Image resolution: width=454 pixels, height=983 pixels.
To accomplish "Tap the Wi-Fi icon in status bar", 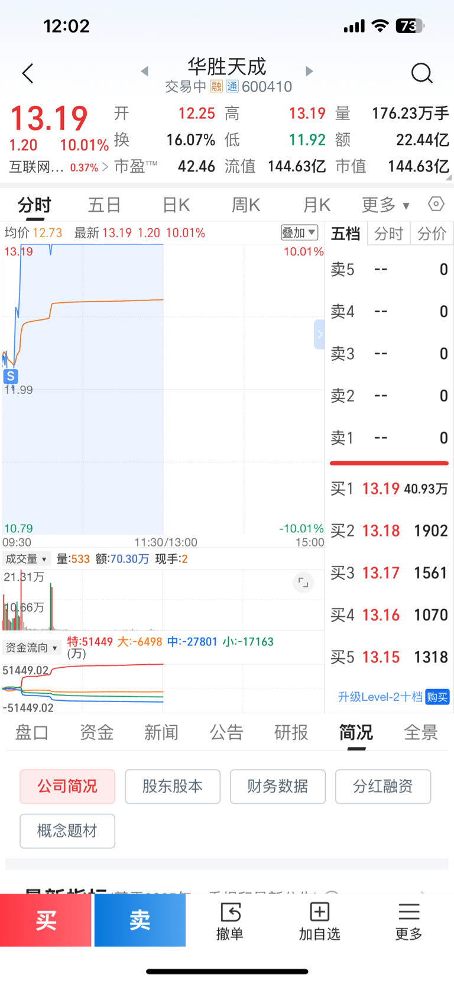I will click(380, 26).
